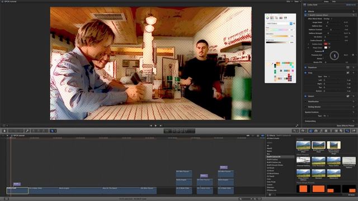Toggle the Posterize checkbox
The height and width of the screenshot is (201, 358).
(323, 51)
